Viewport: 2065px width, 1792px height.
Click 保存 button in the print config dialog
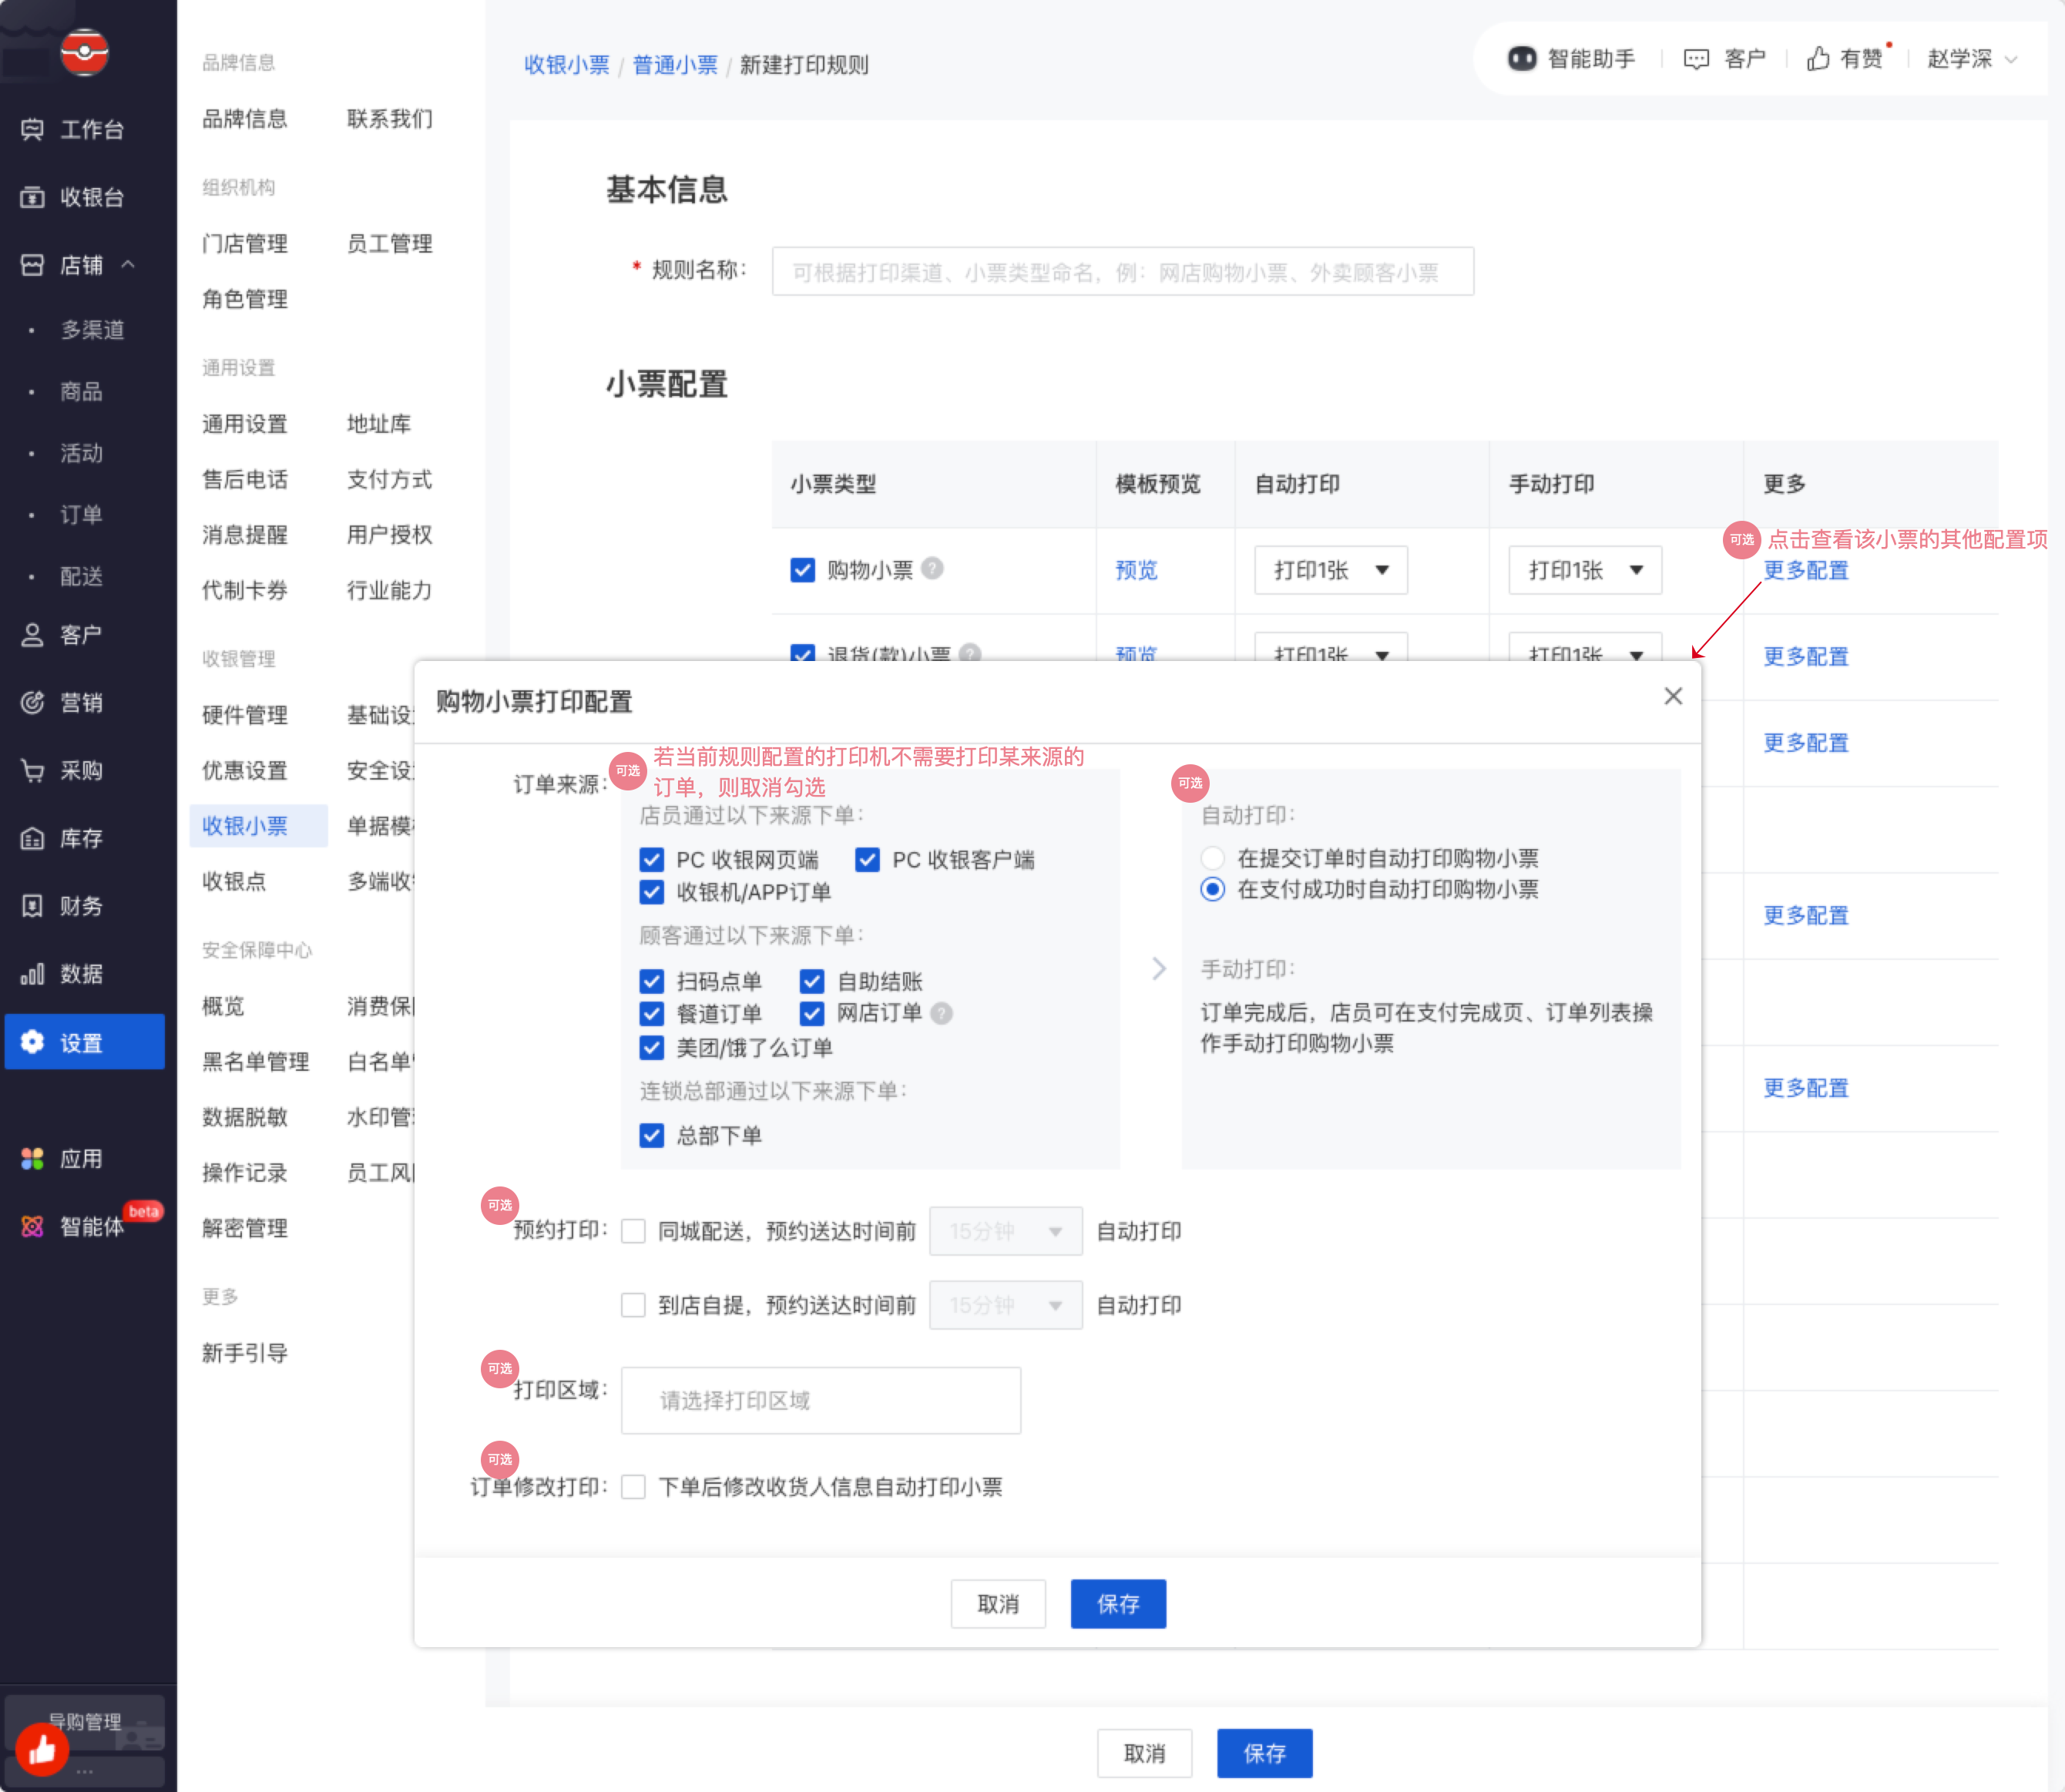(1117, 1603)
